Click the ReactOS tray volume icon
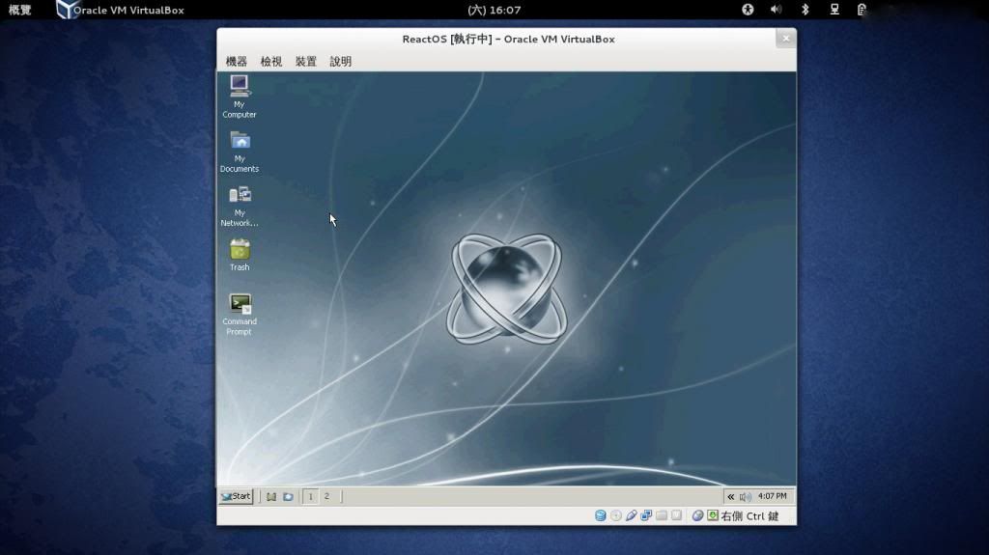Image resolution: width=989 pixels, height=555 pixels. [x=745, y=497]
